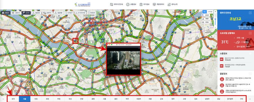Click red icon beside 7 km/h entry
Viewport: 254px width, 102px height.
point(222,66)
